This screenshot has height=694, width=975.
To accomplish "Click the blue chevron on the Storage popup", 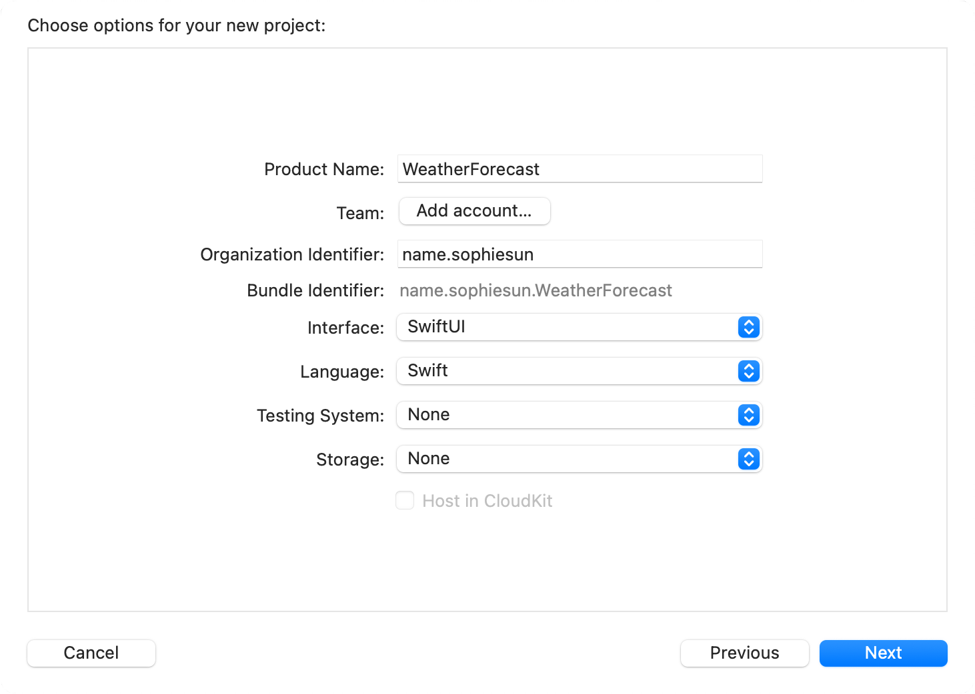I will 749,459.
